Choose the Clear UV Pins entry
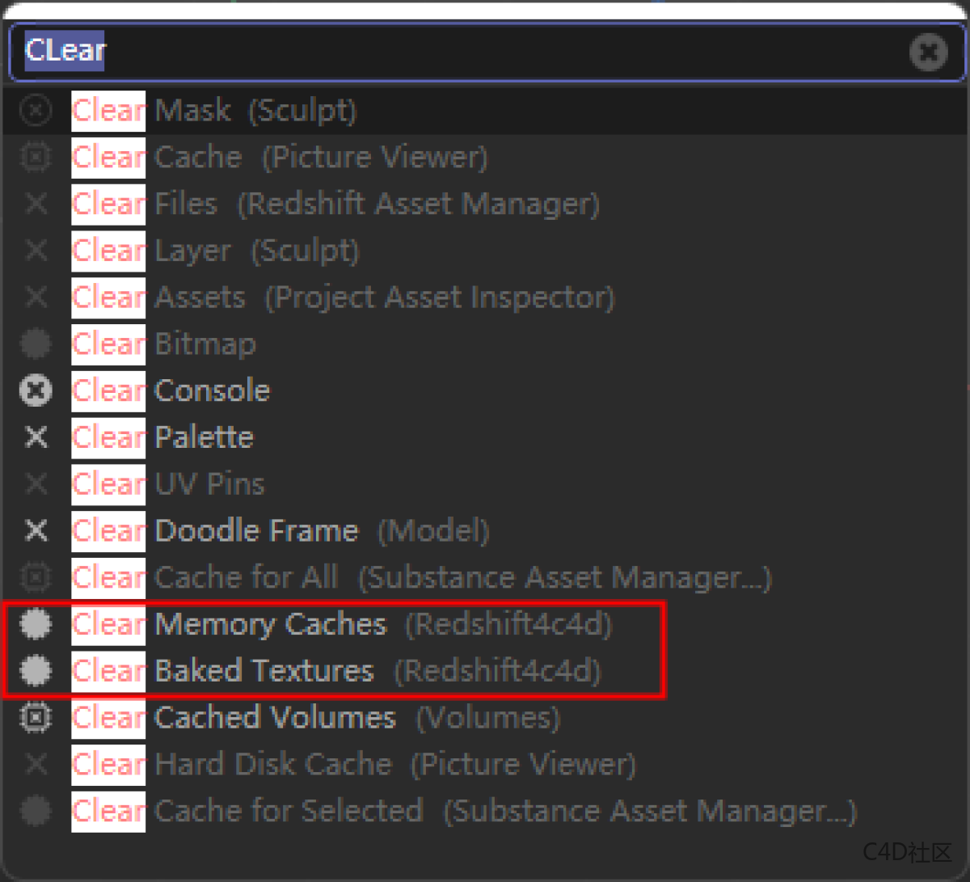The width and height of the screenshot is (970, 882). pos(168,484)
